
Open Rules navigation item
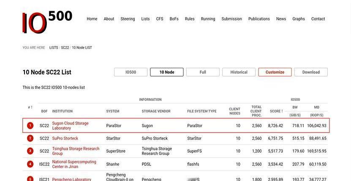pos(190,19)
